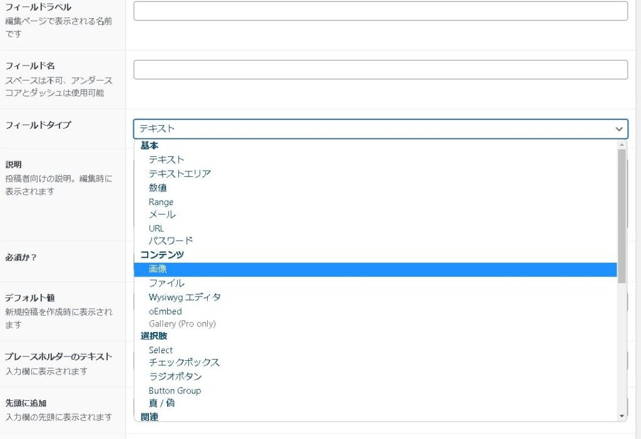The width and height of the screenshot is (641, 439).
Task: Choose URL from field types
Action: [156, 228]
